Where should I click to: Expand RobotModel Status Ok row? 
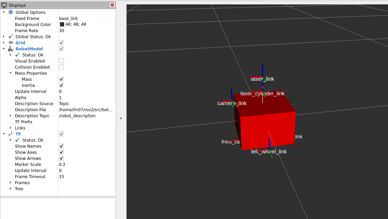tap(11, 55)
